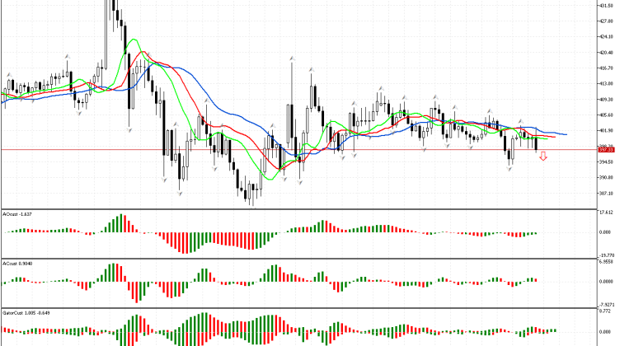Screen dimensions: 620x346
Task: Select the AOcust indicator label
Action: click(17, 213)
